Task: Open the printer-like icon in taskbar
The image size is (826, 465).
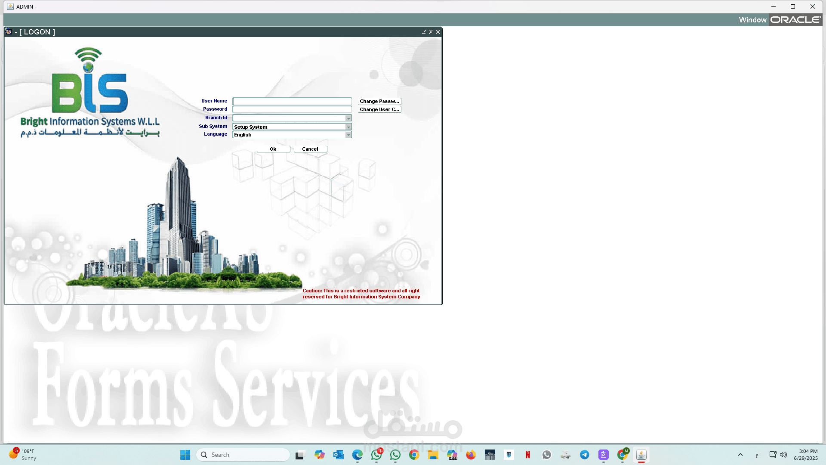Action: click(x=566, y=455)
